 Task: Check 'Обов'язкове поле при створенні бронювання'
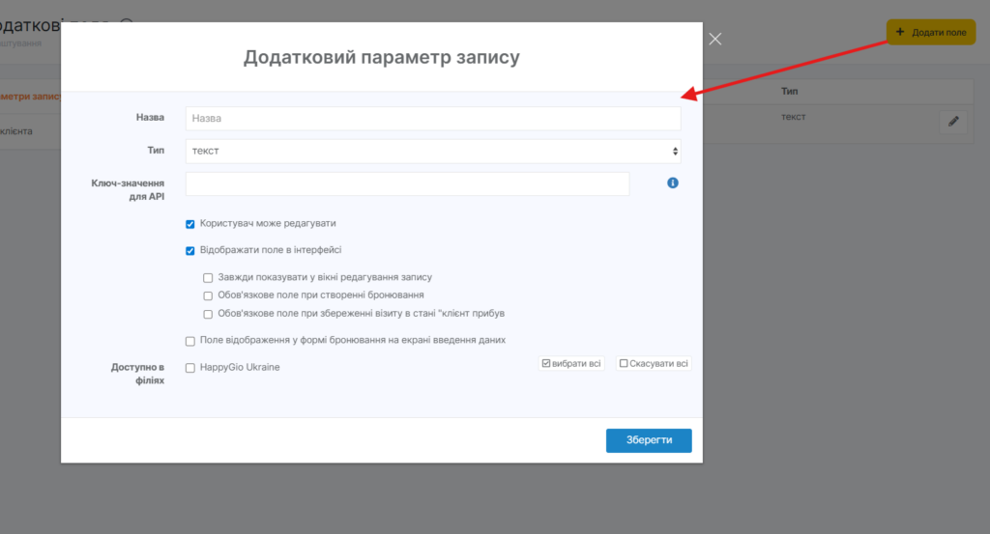coord(208,295)
